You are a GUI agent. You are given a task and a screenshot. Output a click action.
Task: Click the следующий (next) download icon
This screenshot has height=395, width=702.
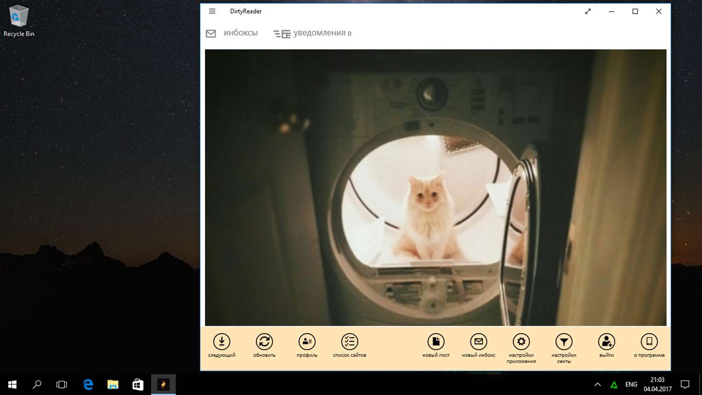222,341
